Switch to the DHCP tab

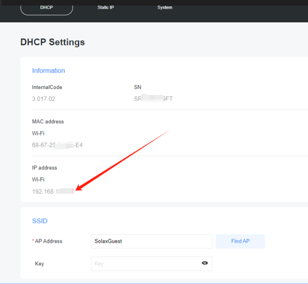[46, 8]
